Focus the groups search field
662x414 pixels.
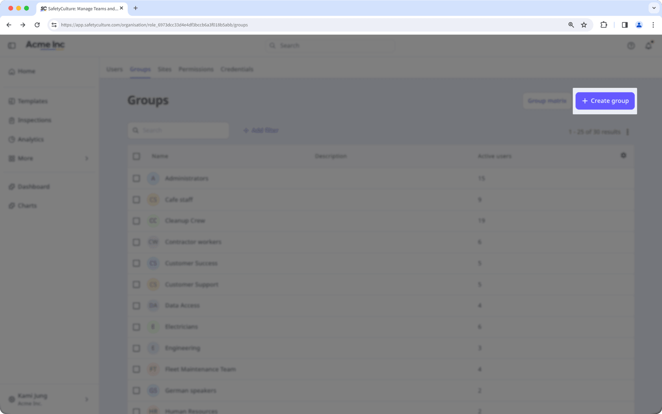coord(179,130)
